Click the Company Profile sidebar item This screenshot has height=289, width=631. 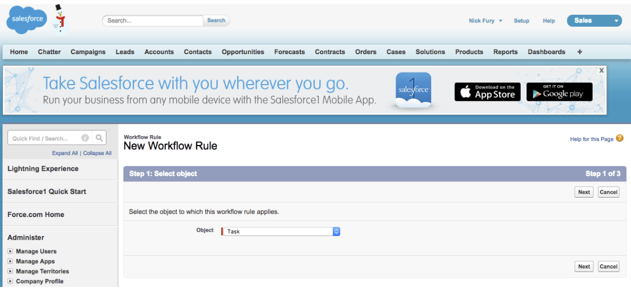click(x=39, y=281)
